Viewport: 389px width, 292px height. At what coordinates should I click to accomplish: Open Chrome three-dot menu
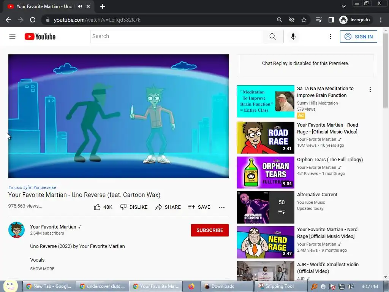point(381,20)
